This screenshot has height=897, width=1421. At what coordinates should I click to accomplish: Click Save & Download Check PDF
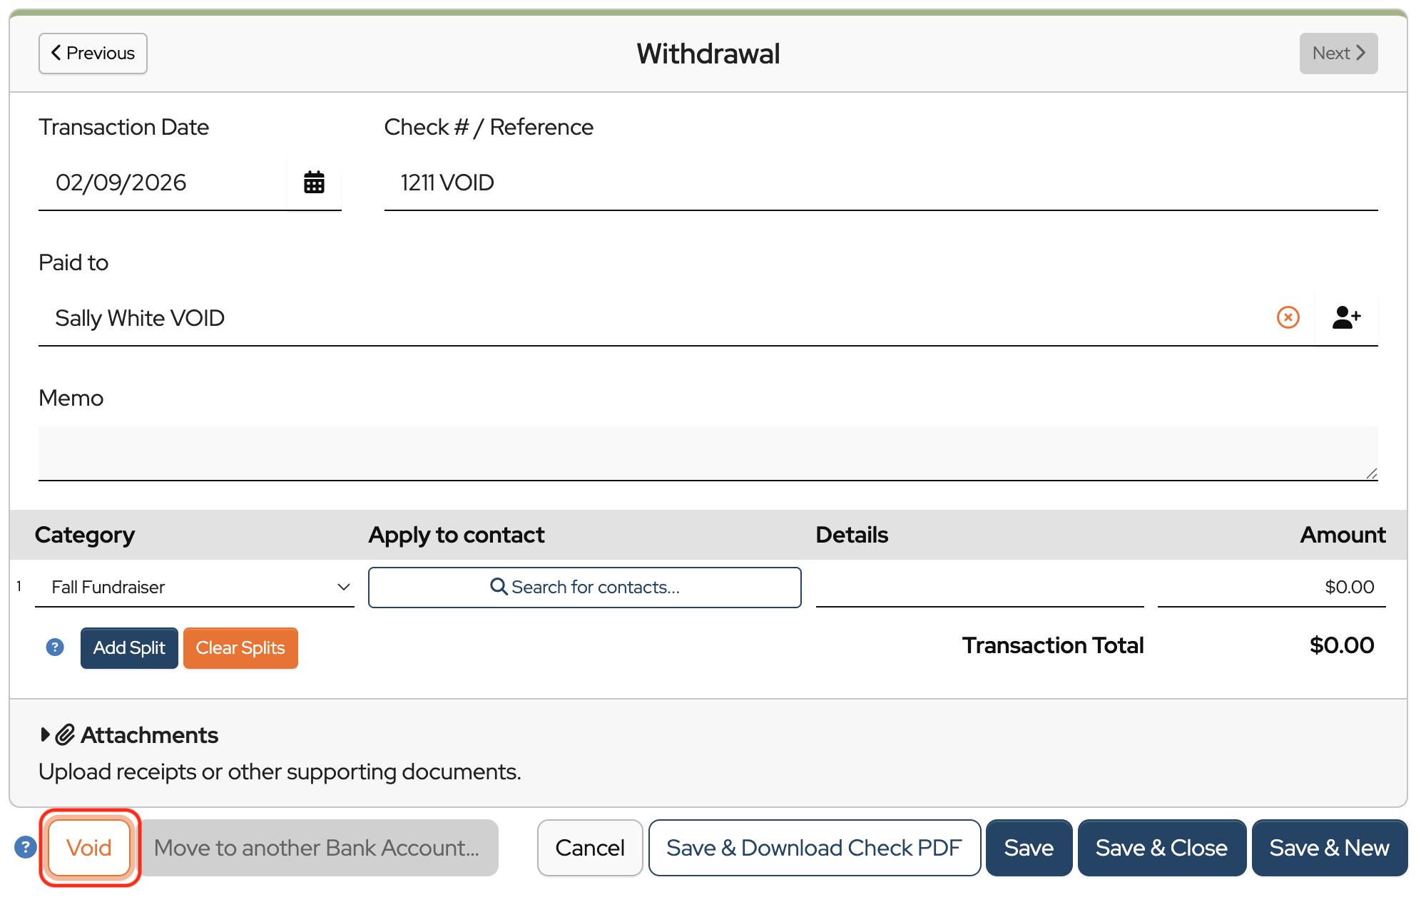[x=814, y=847]
